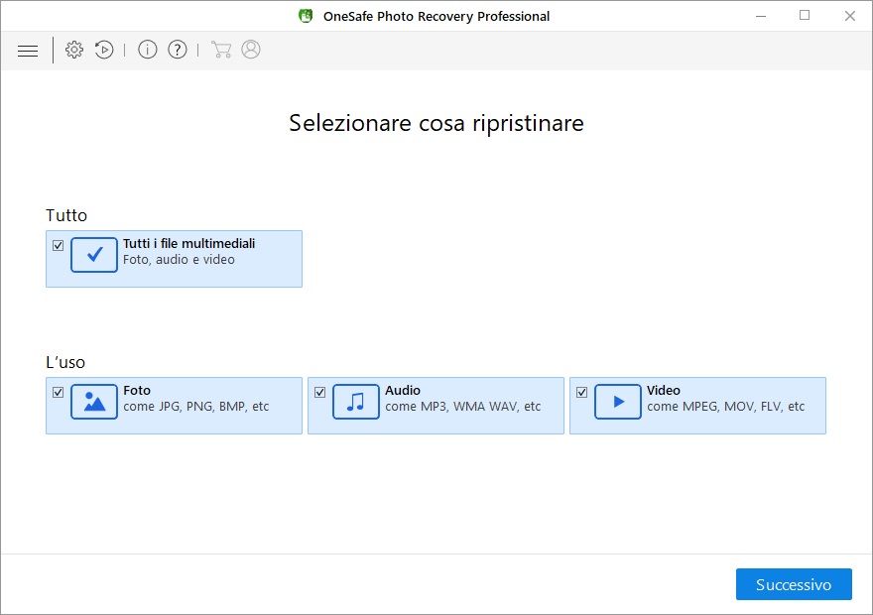Maximize the application window
873x615 pixels.
pyautogui.click(x=805, y=16)
